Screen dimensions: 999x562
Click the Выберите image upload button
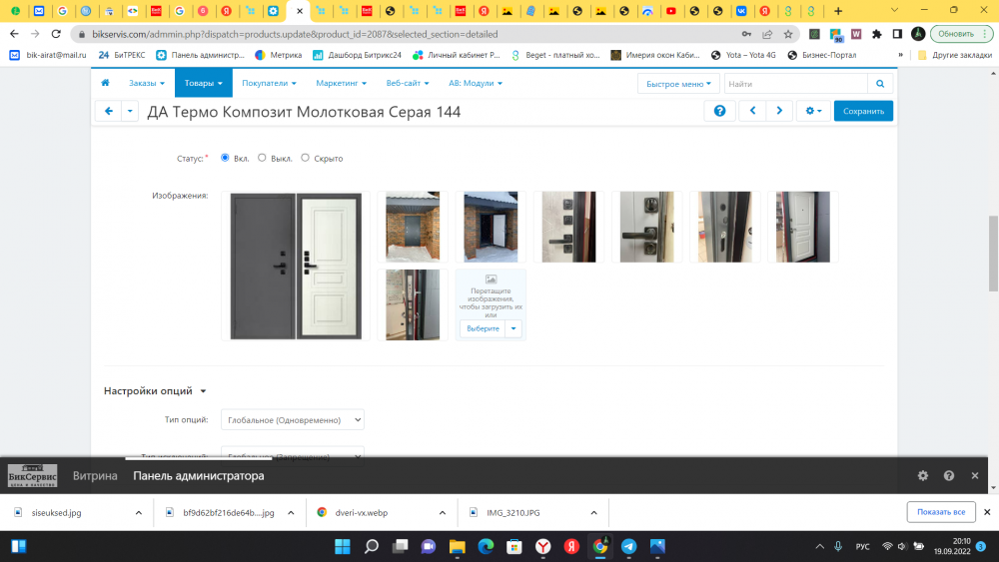pyautogui.click(x=483, y=328)
